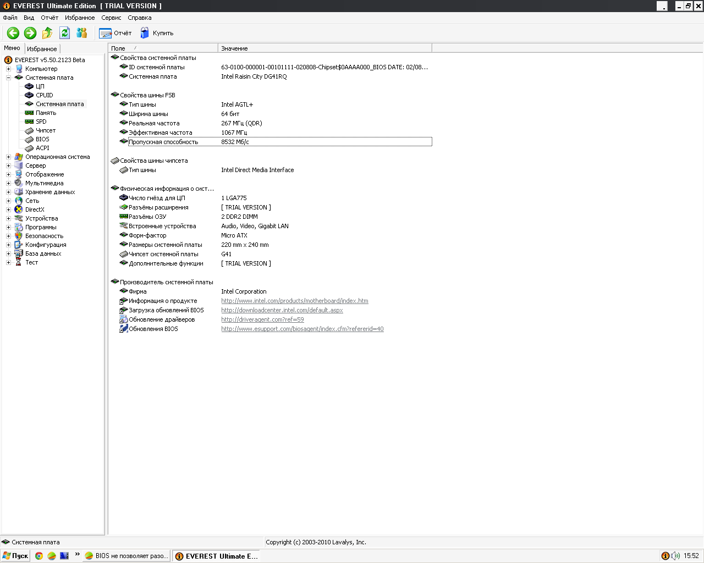Image resolution: width=704 pixels, height=563 pixels.
Task: Click the '2 DDR2 DIMM' value
Action: 239,217
